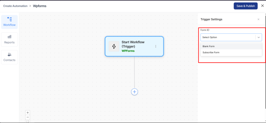The height and width of the screenshot is (123, 266).
Task: Click the green WPForms label on the node
Action: click(128, 51)
